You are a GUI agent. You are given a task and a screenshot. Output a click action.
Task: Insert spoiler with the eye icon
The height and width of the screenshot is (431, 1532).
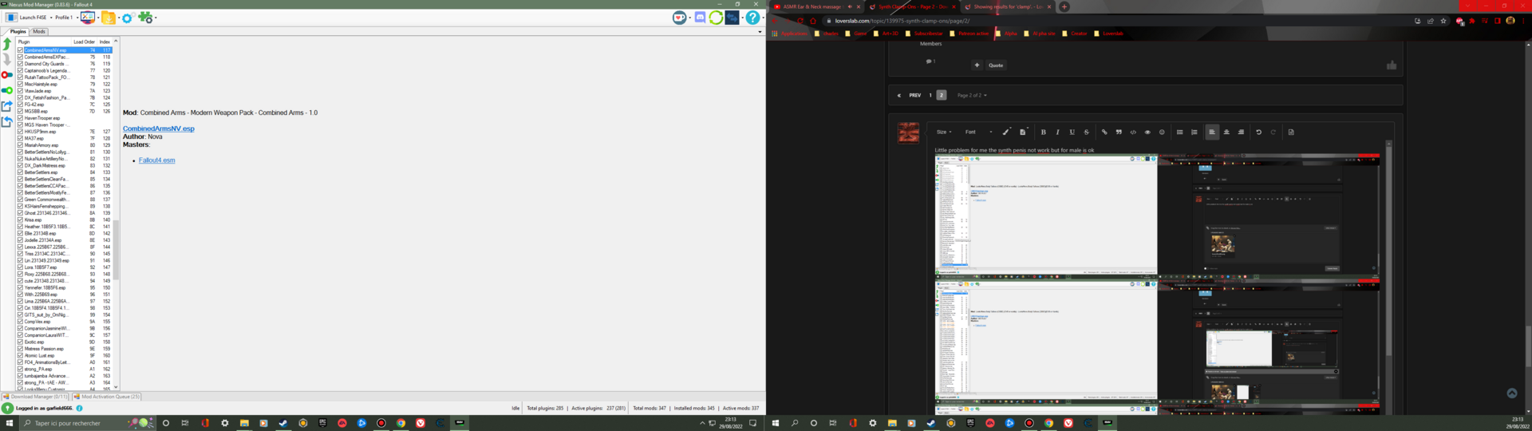[1147, 132]
